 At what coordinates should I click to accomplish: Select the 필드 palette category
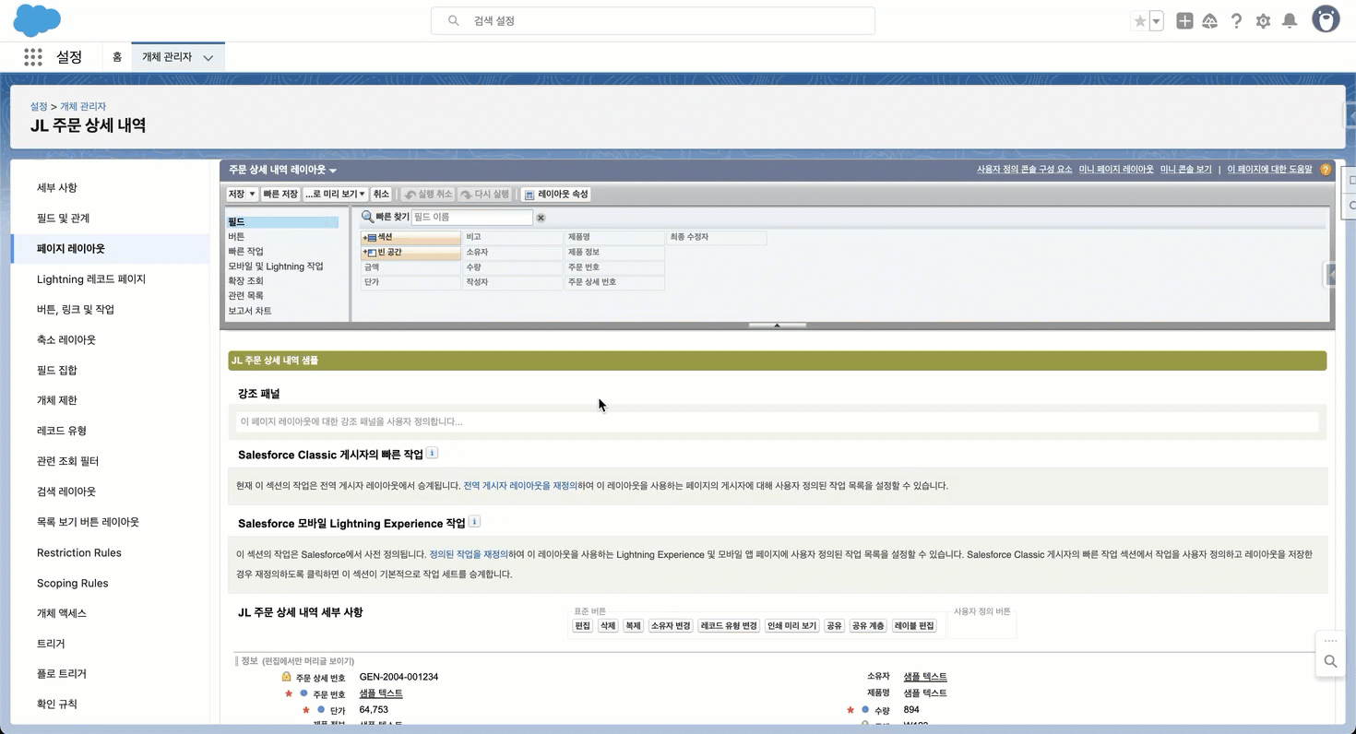[281, 222]
